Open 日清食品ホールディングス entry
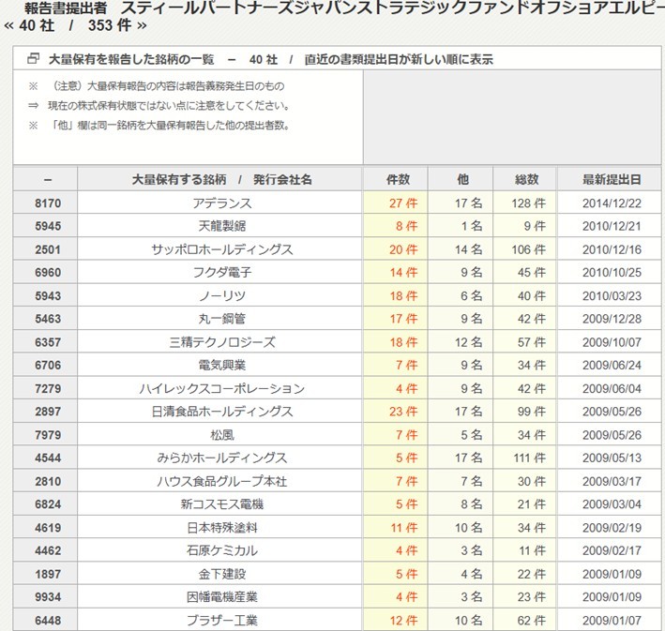665x631 pixels. pyautogui.click(x=221, y=412)
